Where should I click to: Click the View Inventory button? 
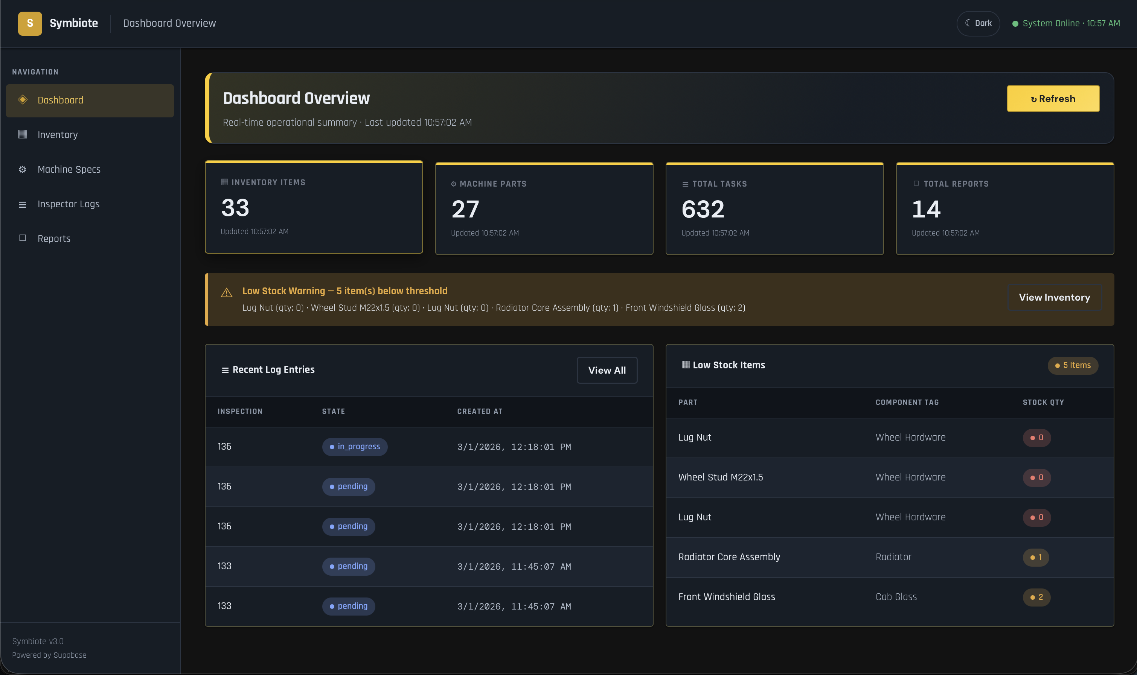tap(1054, 298)
